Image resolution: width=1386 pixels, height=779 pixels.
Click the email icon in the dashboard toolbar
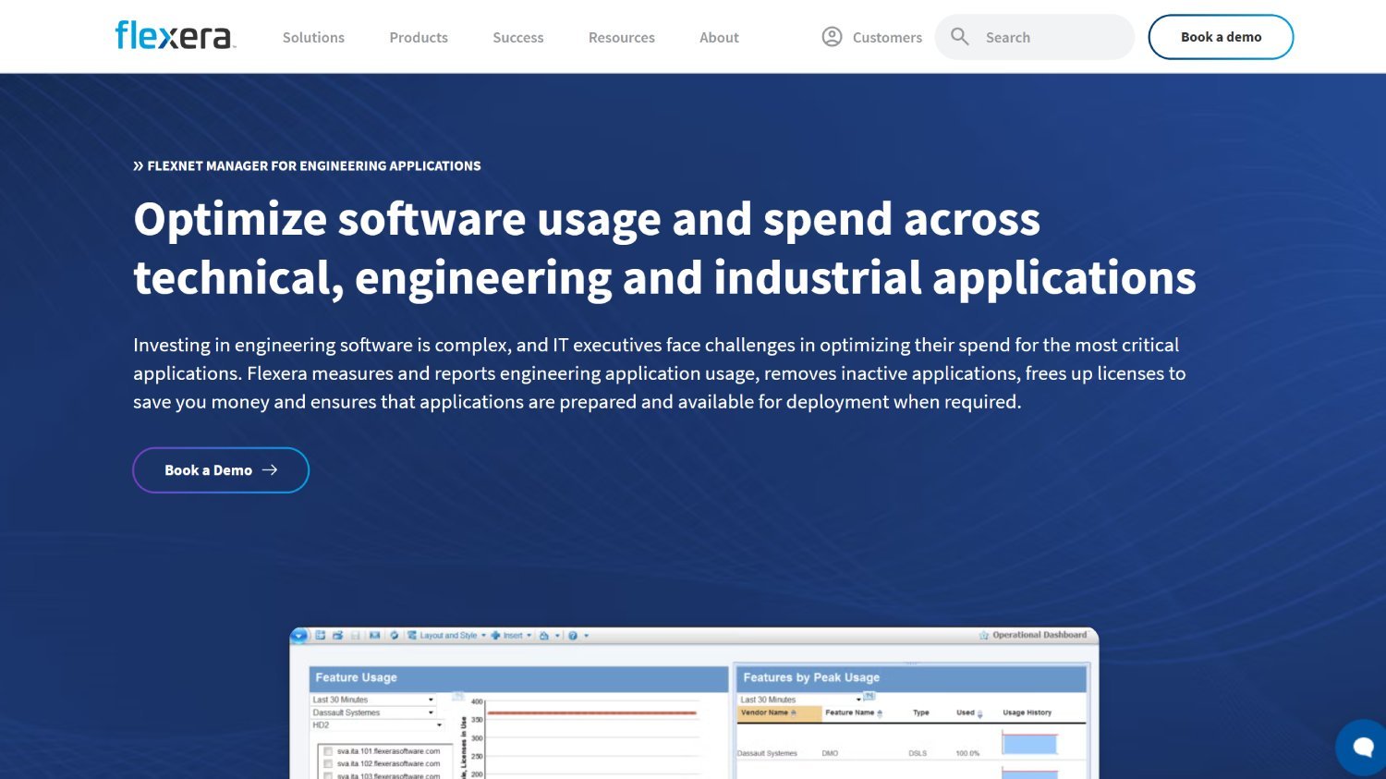pos(373,636)
